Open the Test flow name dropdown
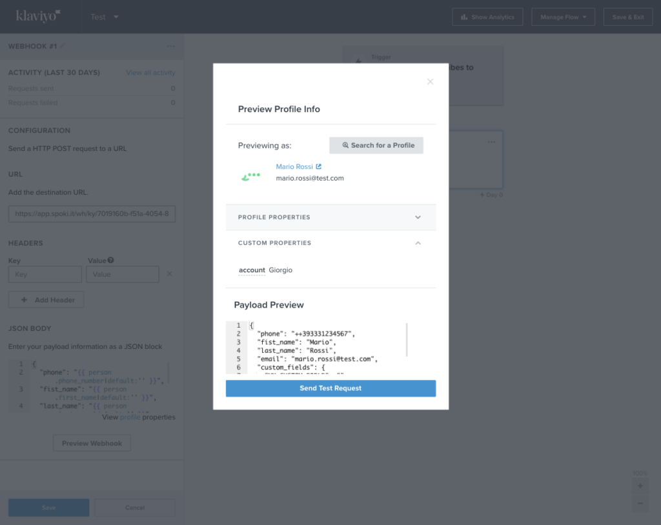The image size is (661, 525). coord(105,17)
